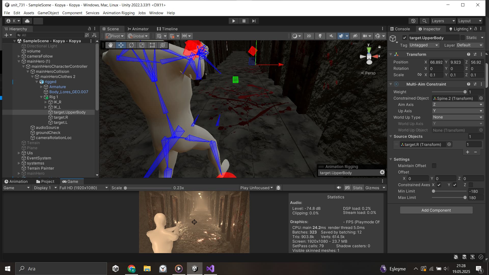The height and width of the screenshot is (275, 489).
Task: Toggle scene lighting in Scene view toolbar
Action: coord(320,36)
